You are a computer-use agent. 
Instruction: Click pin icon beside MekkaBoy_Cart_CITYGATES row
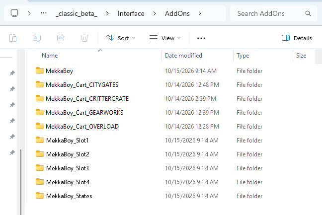[x=12, y=89]
